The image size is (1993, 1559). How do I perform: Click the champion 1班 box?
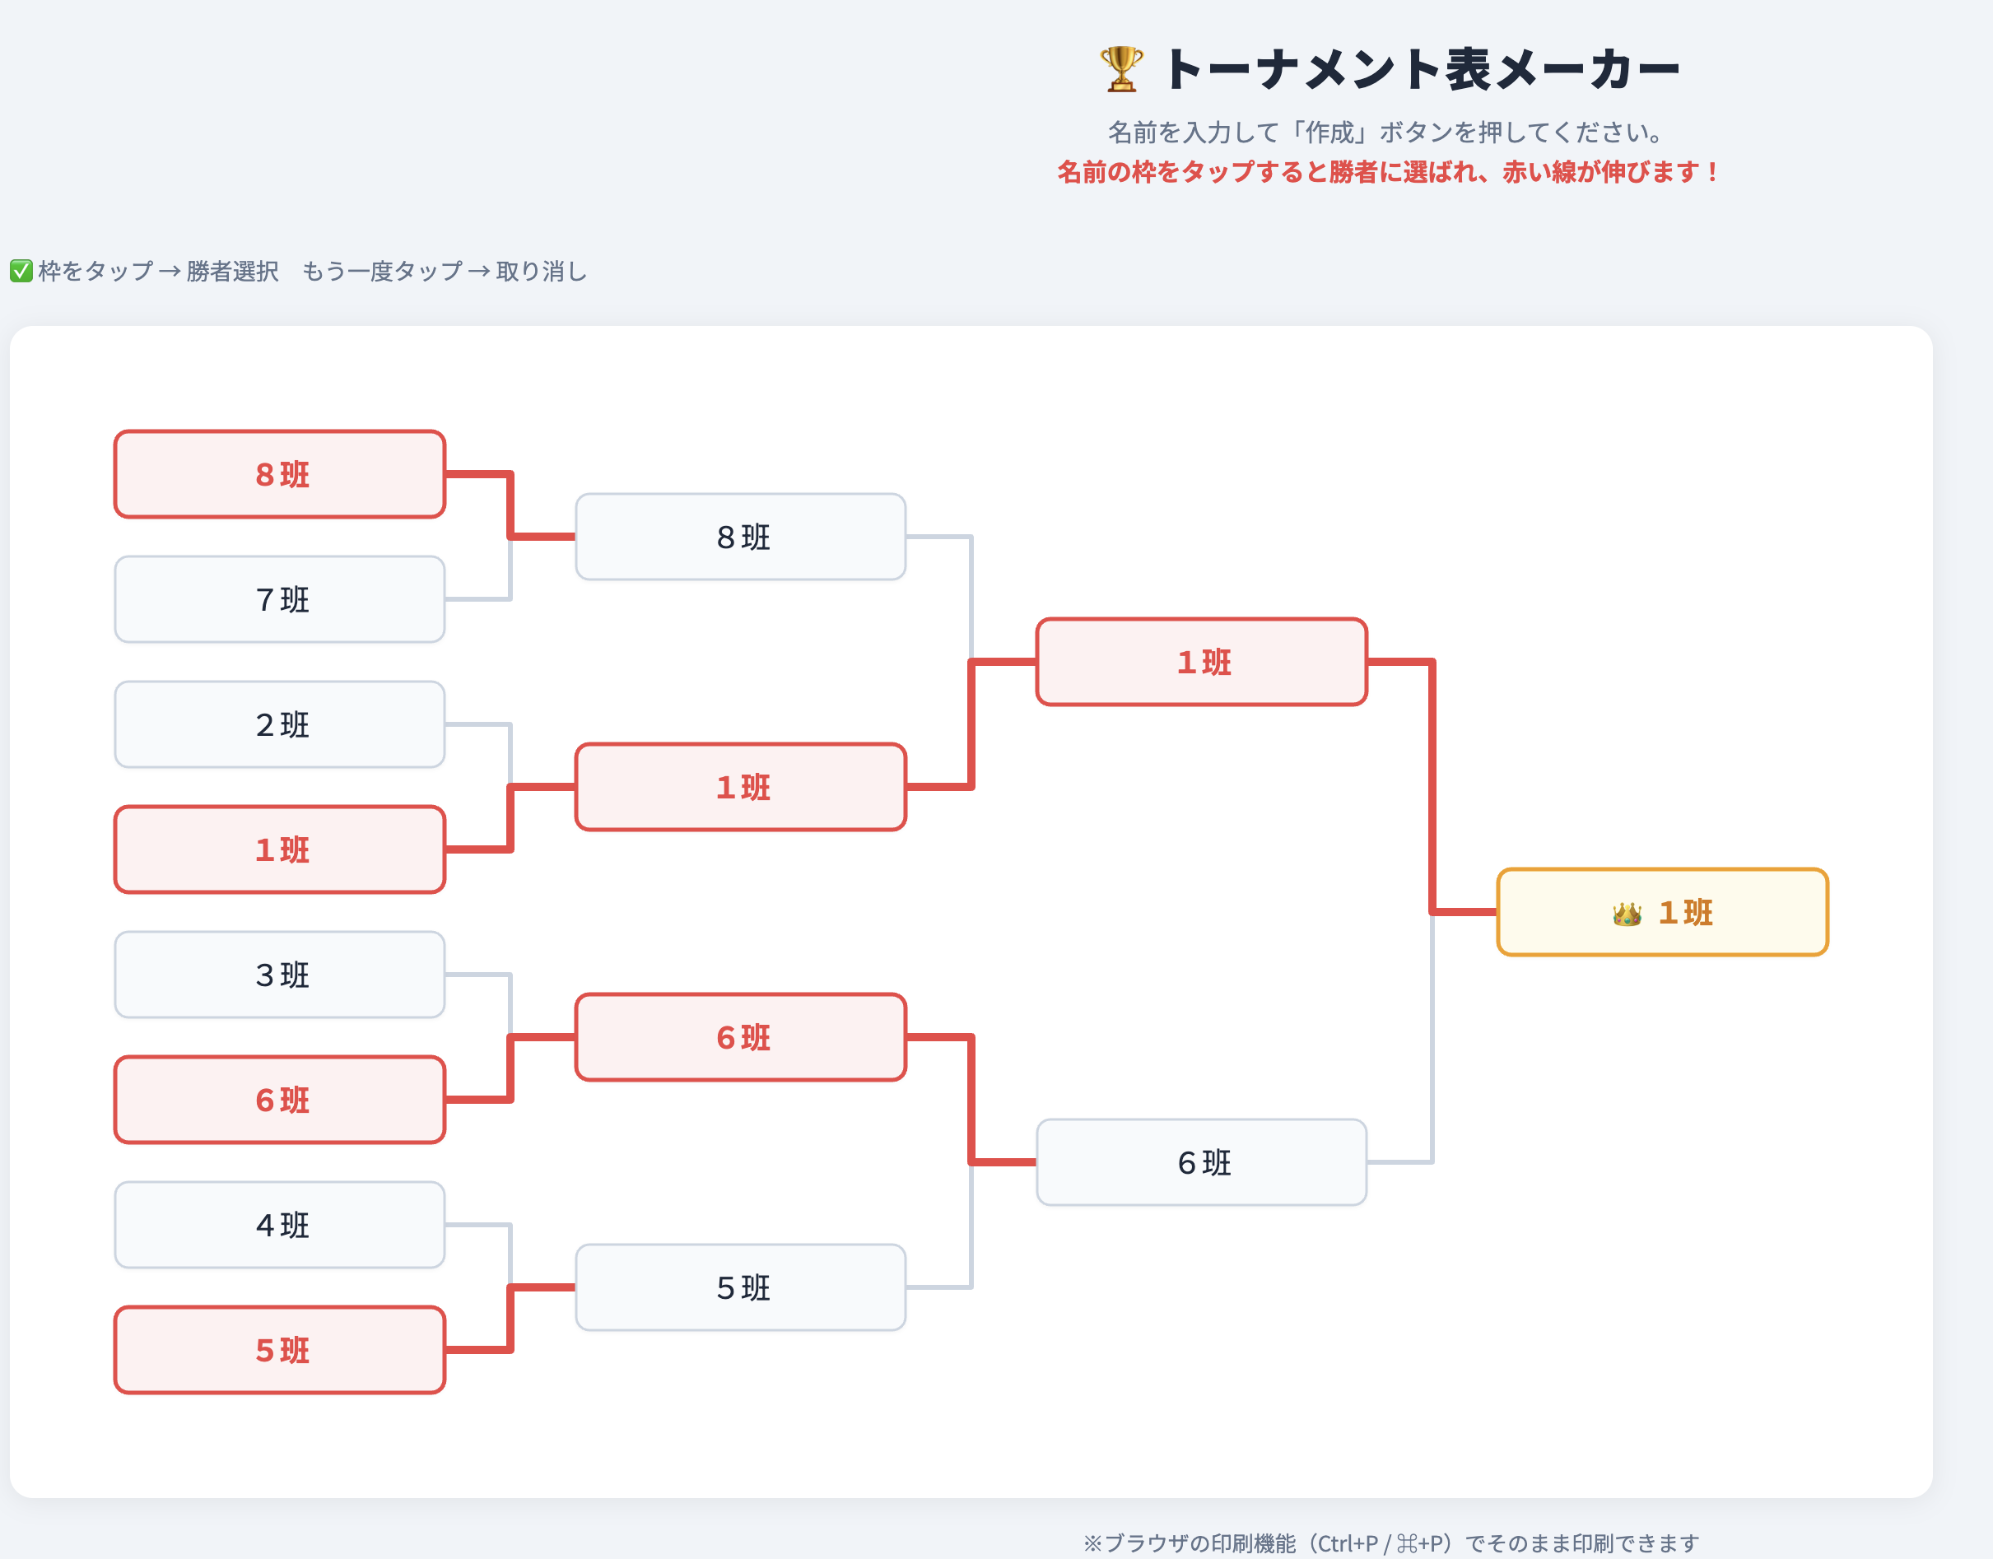pos(1663,912)
